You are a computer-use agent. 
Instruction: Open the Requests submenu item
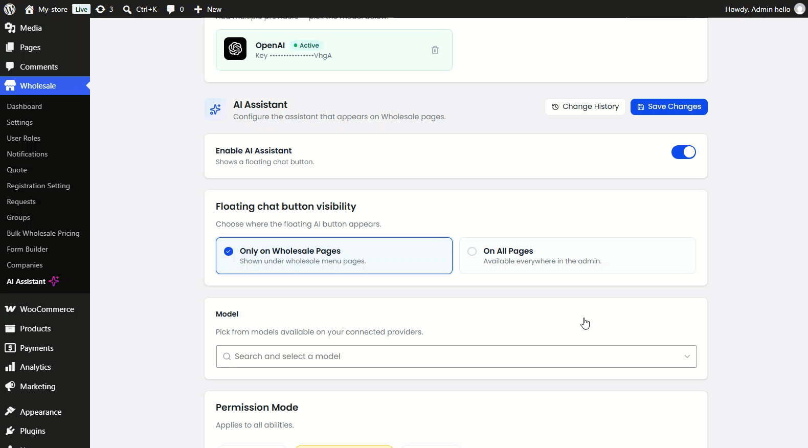(21, 201)
